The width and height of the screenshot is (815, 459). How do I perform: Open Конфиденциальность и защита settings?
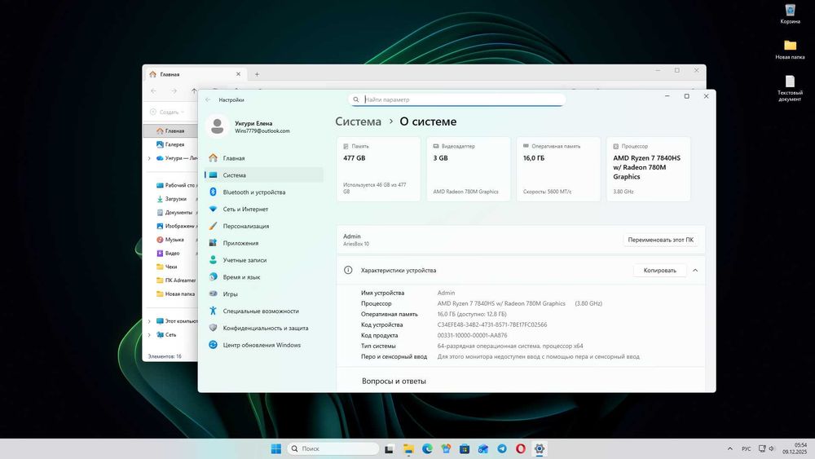point(263,328)
